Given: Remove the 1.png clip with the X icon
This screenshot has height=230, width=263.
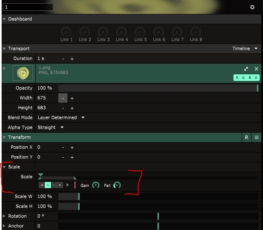Looking at the screenshot, I should point(256,69).
